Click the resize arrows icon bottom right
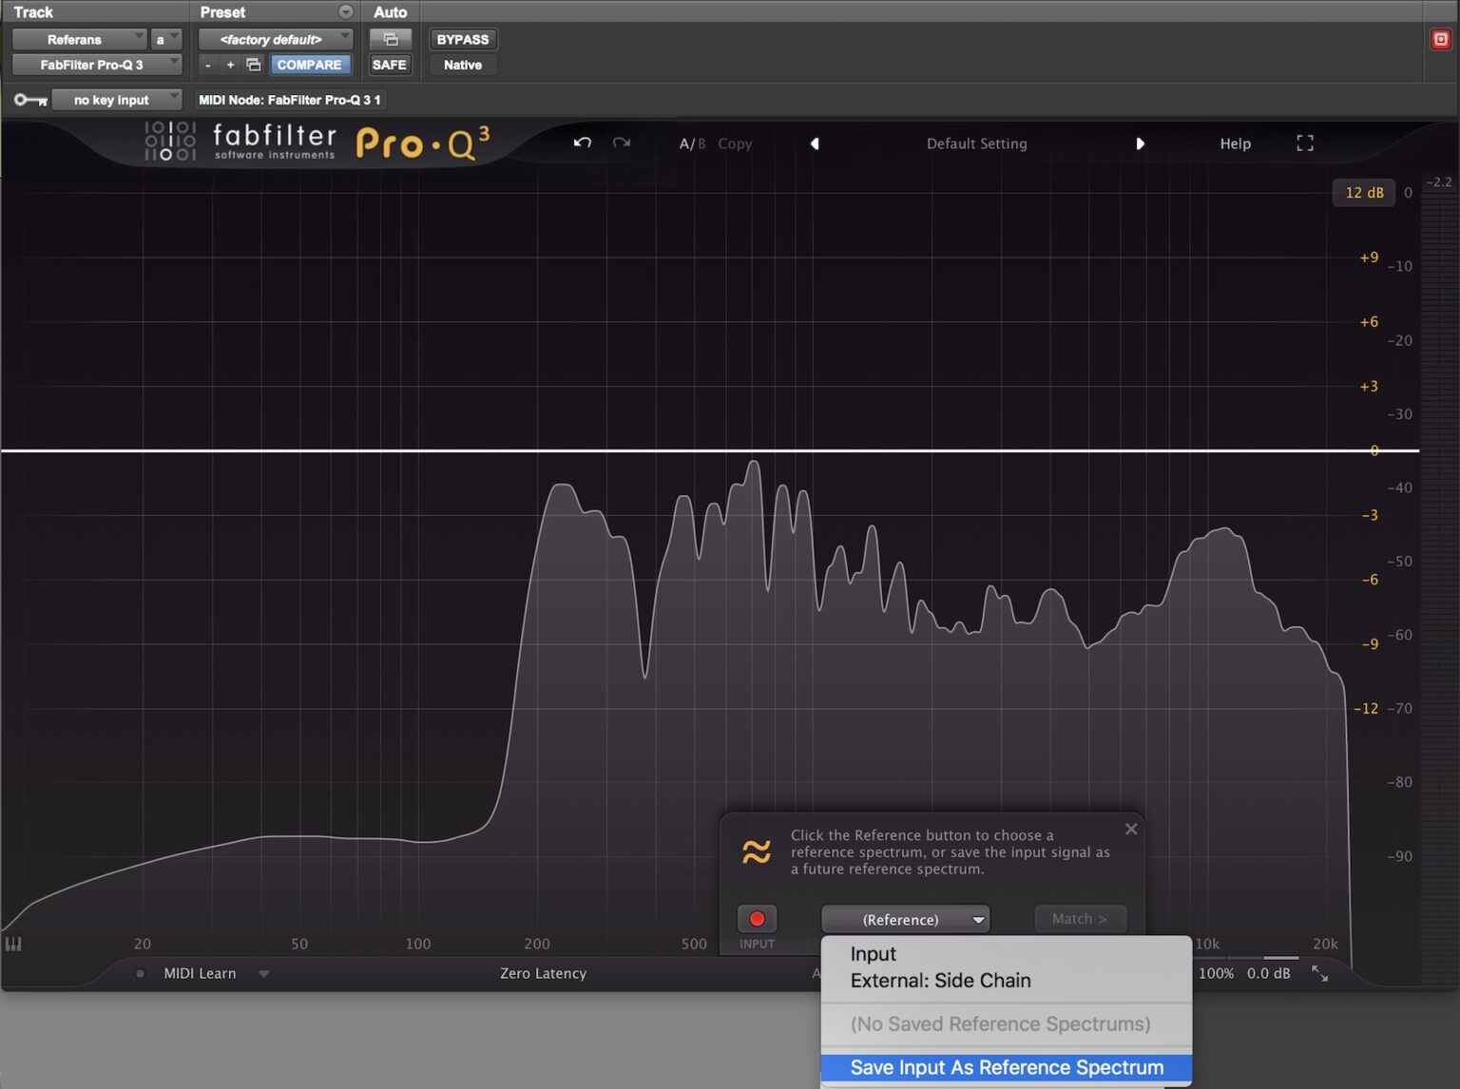Screen dimensions: 1460x1089 tap(1320, 973)
